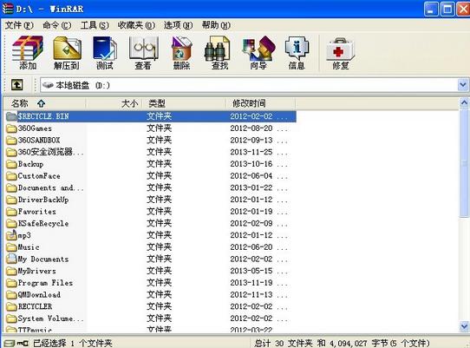This screenshot has width=470, height=348.
Task: Click the key icon in the status bar
Action: [23, 343]
